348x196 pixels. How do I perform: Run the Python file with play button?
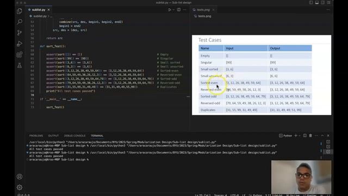tap(170, 10)
